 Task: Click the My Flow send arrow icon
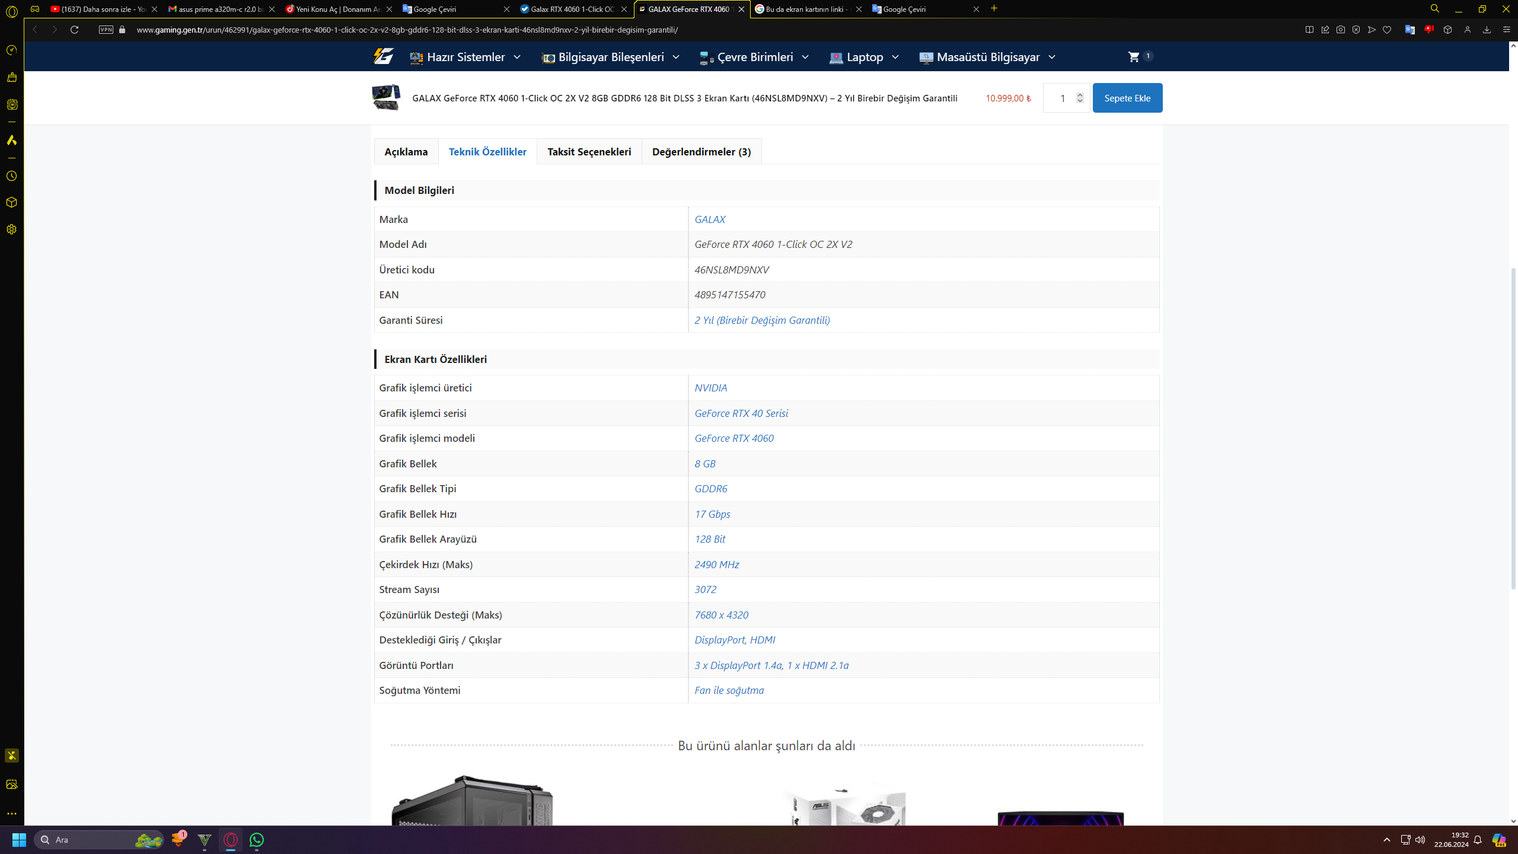pos(1372,30)
